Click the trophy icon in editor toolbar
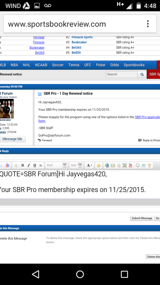Image resolution: width=160 pixels, height=285 pixels. [x=149, y=165]
